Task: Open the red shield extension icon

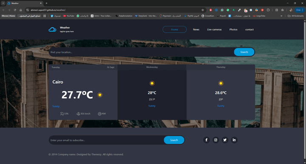Action: pyautogui.click(x=210, y=10)
